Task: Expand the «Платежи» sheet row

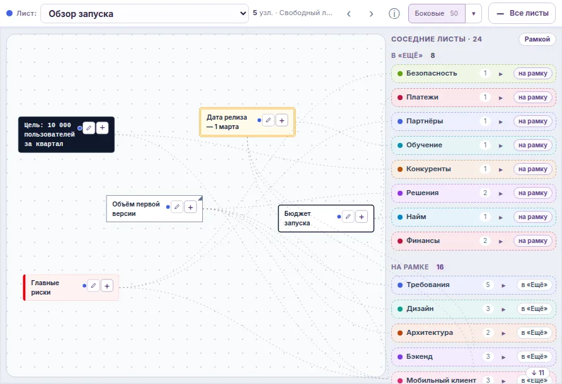Action: tap(501, 98)
